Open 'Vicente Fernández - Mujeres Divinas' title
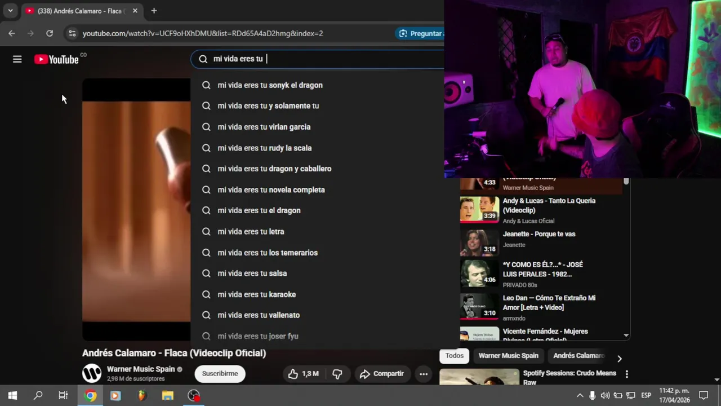This screenshot has height=406, width=721. [545, 333]
